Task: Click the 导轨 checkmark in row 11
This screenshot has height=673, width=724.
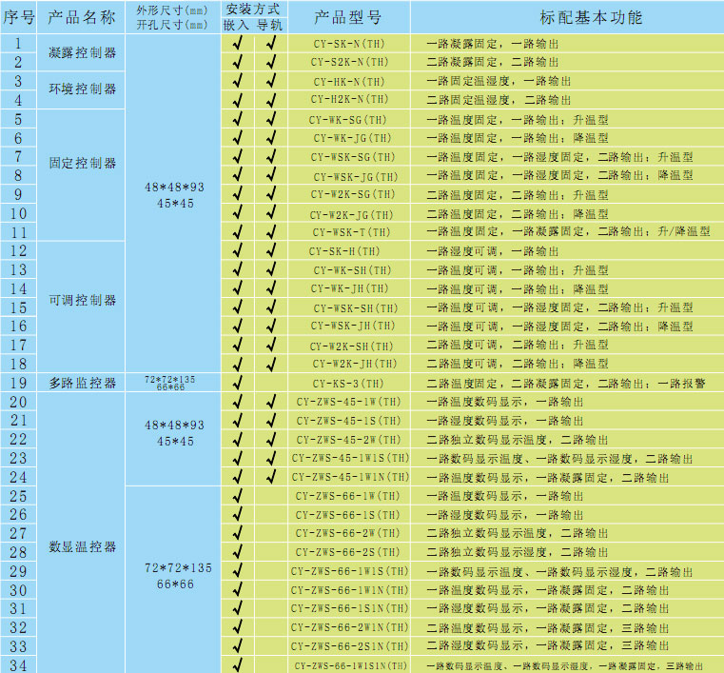Action: click(x=271, y=231)
